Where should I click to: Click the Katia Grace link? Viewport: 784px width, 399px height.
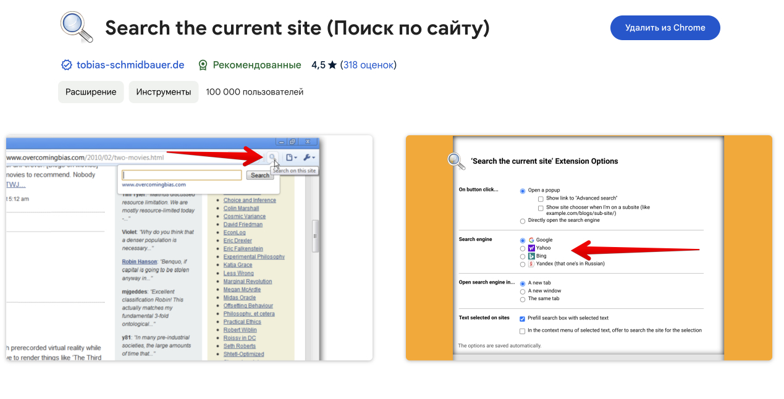pos(238,265)
